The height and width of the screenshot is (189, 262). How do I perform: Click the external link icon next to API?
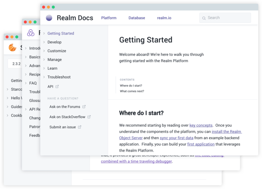pyautogui.click(x=57, y=86)
